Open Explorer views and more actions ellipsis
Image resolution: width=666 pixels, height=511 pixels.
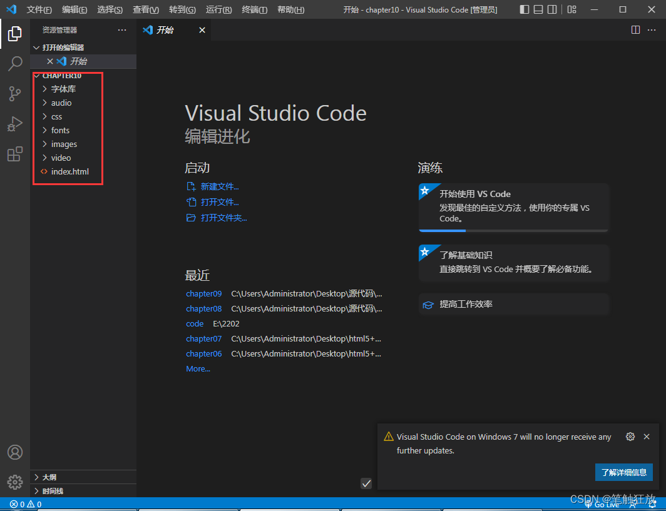pos(122,30)
